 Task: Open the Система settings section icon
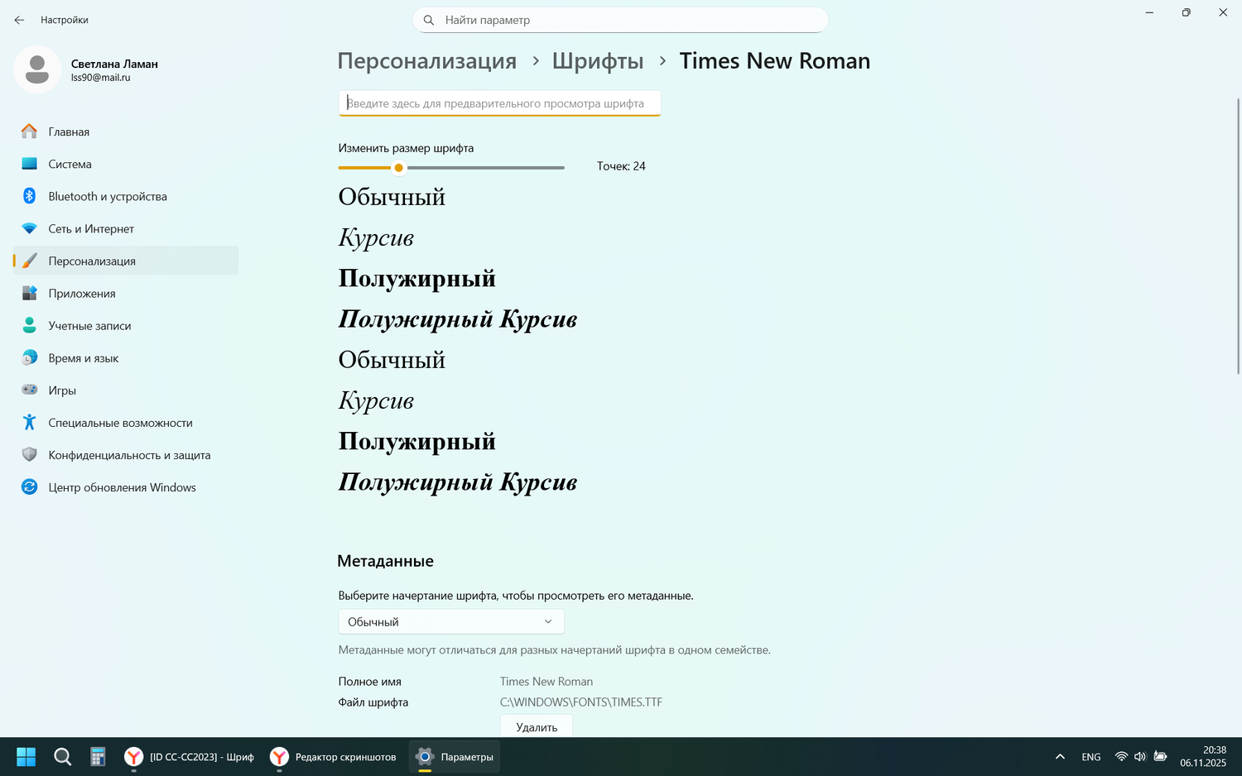(x=29, y=164)
